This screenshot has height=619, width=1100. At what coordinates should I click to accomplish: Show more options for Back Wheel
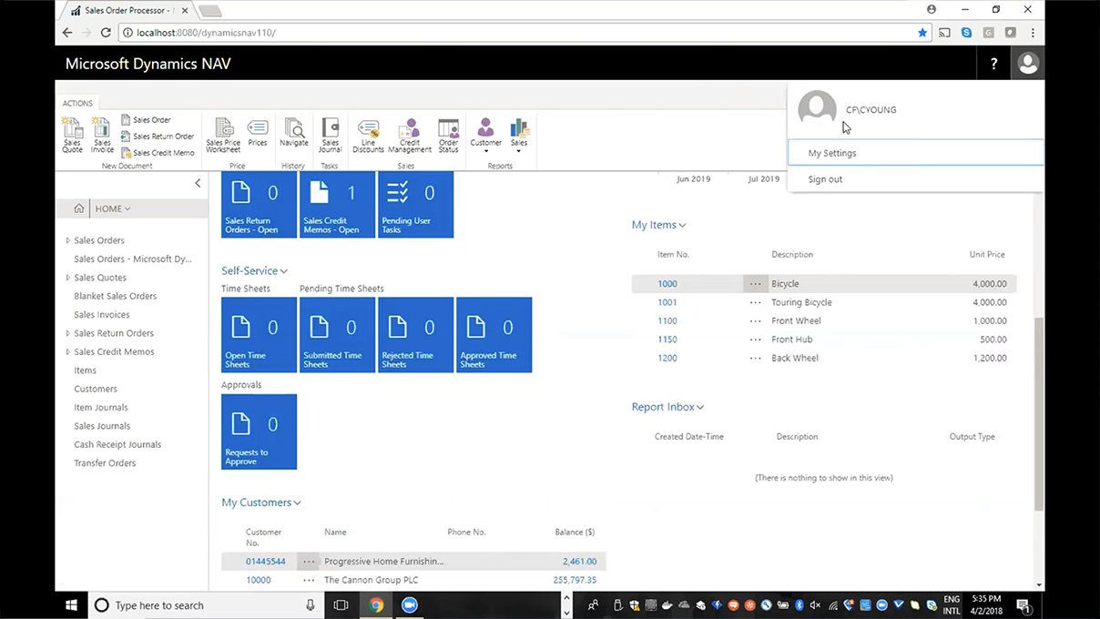(756, 358)
